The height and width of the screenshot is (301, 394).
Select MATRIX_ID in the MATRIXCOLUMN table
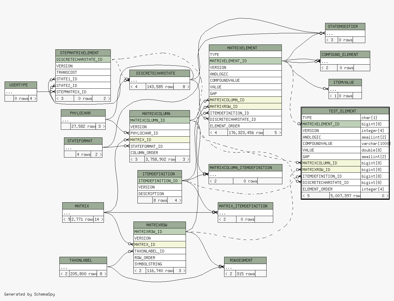160,140
